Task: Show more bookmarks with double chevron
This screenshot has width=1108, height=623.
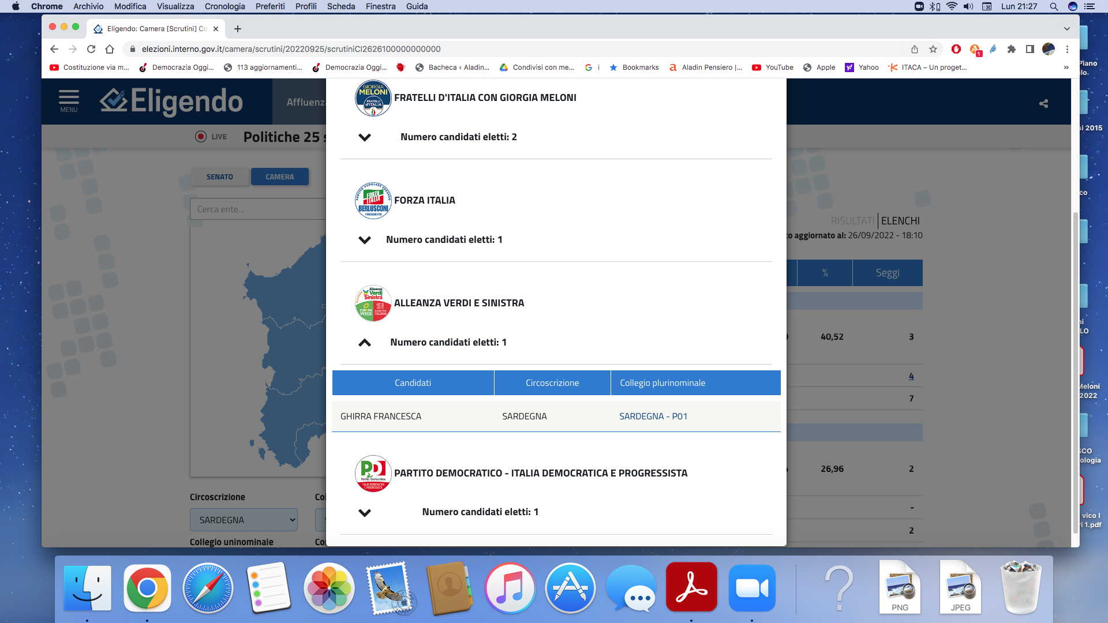Action: point(1066,67)
